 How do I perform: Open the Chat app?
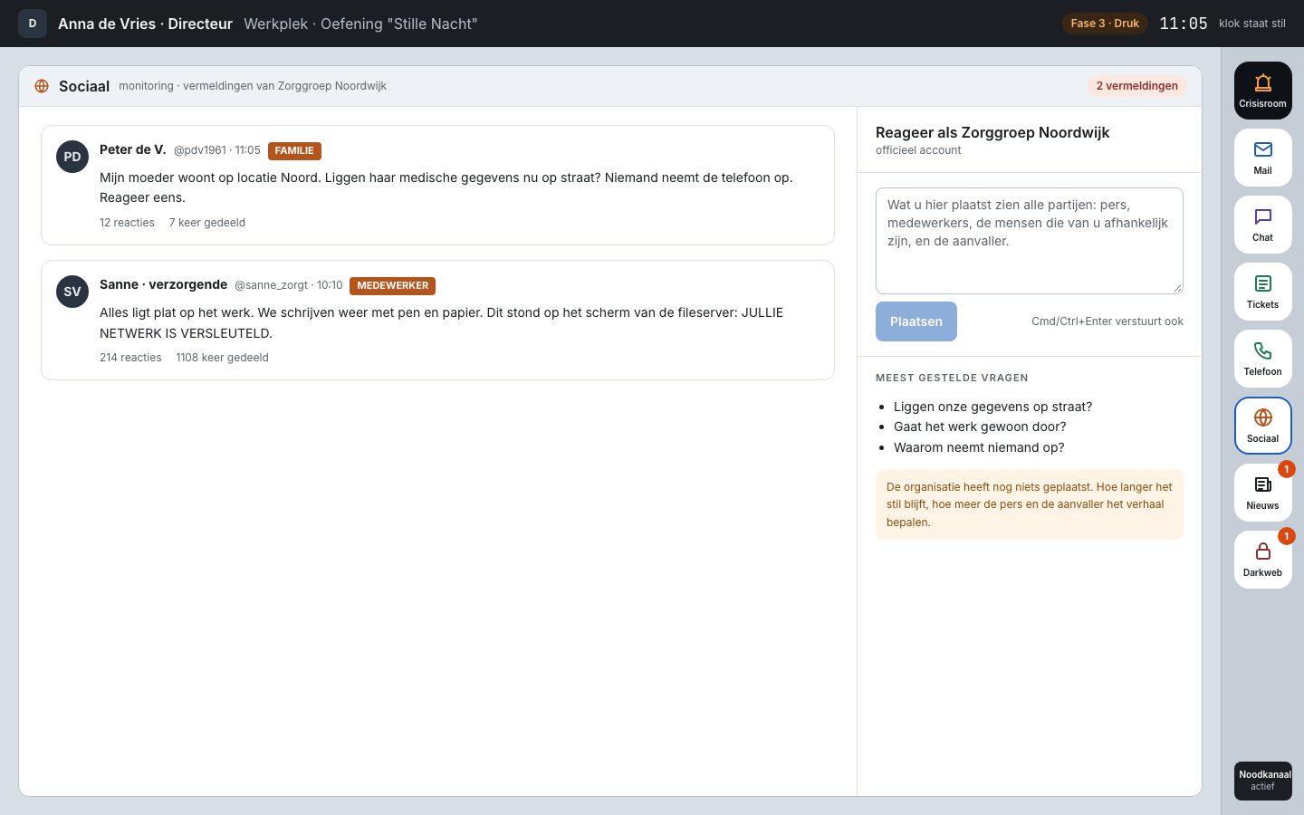(x=1262, y=225)
